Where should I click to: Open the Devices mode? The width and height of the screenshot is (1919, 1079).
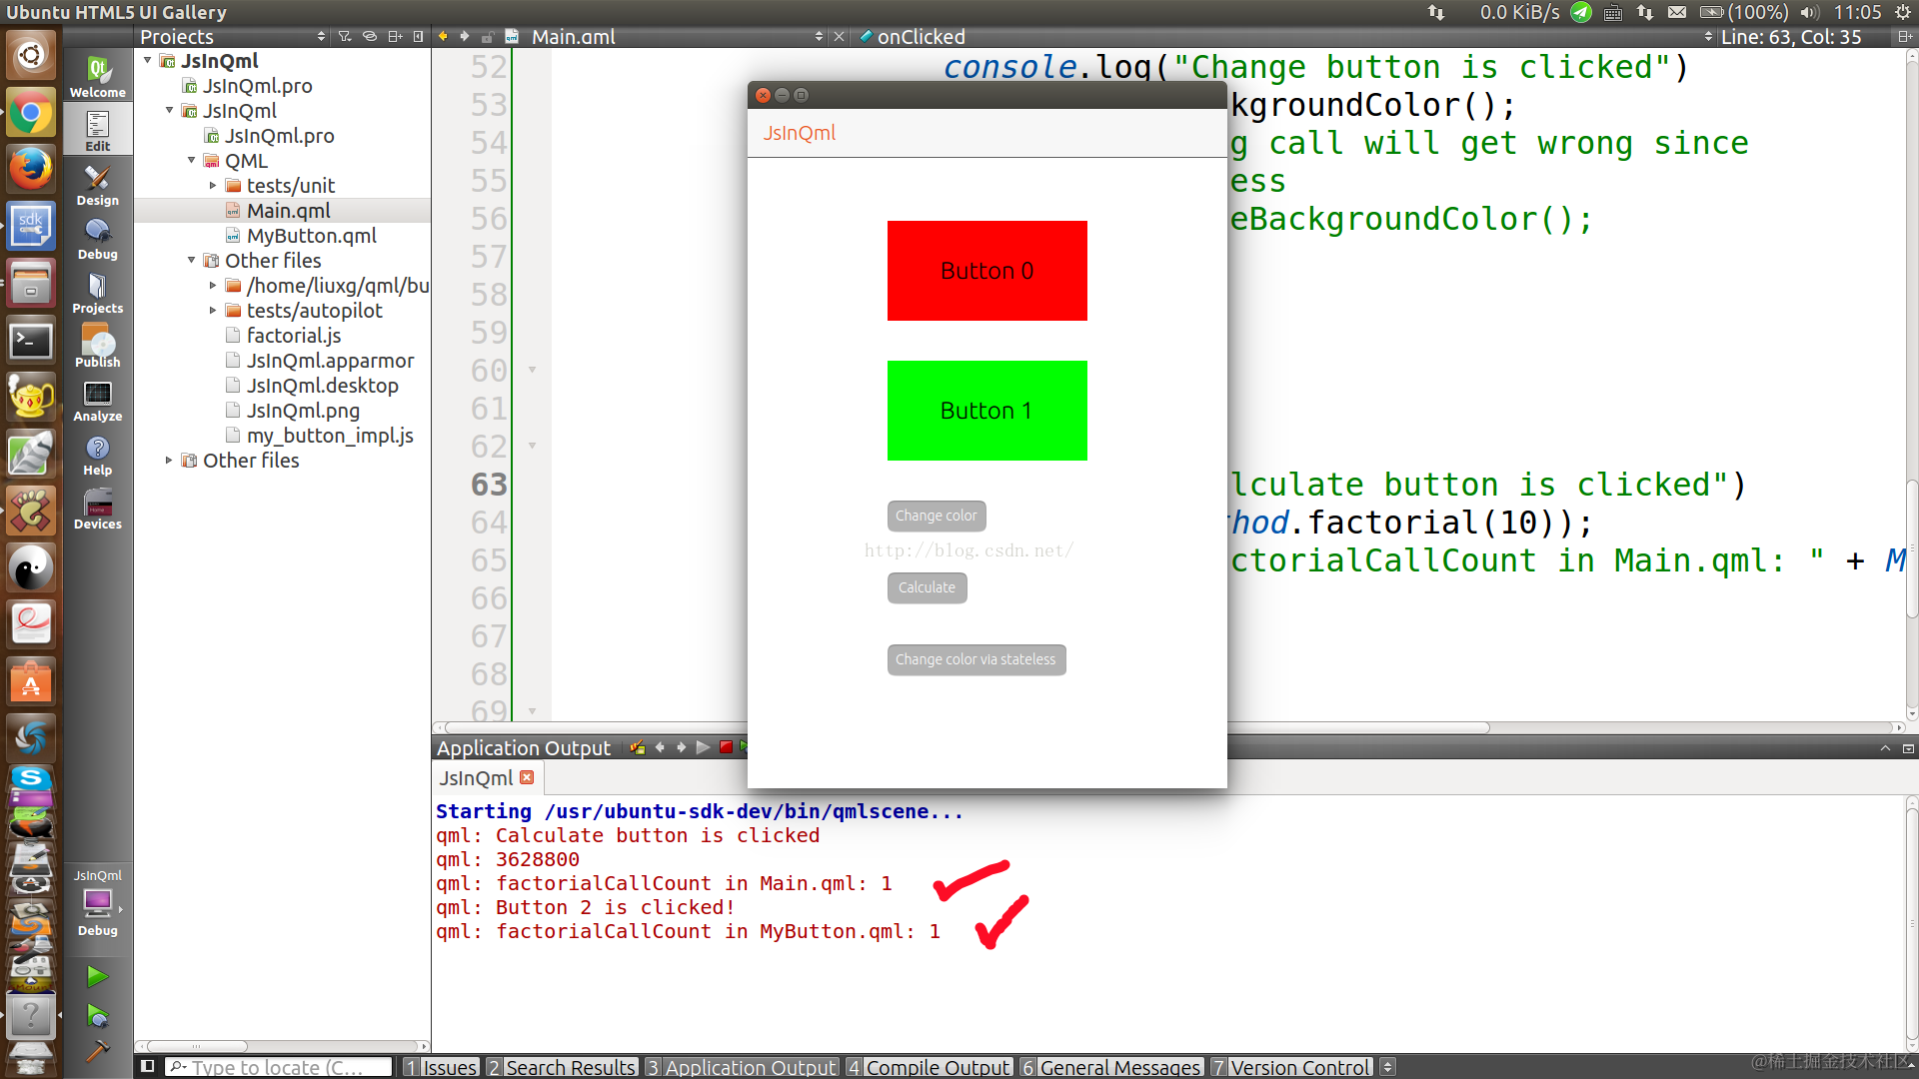coord(97,509)
